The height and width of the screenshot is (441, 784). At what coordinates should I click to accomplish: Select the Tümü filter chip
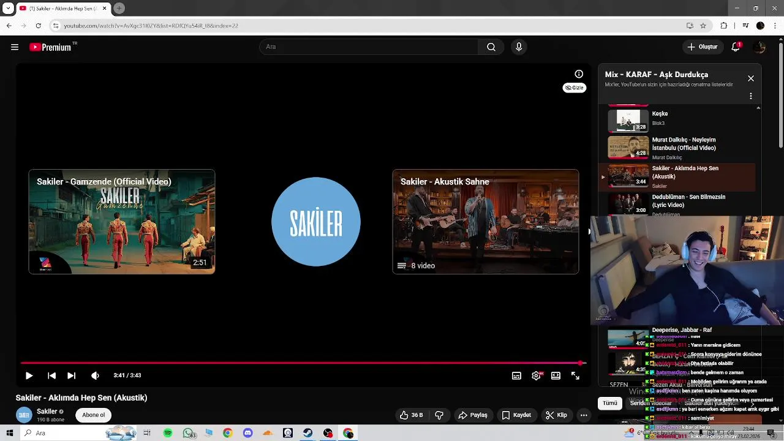tap(610, 403)
